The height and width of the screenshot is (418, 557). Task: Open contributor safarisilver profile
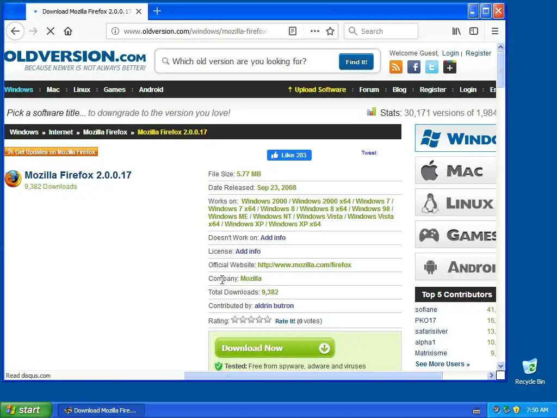pos(431,331)
